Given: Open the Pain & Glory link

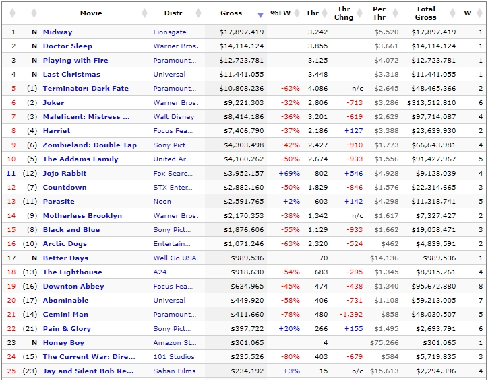Looking at the screenshot, I should point(67,328).
